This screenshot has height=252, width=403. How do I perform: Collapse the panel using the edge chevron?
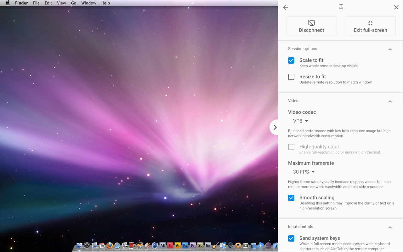pos(275,127)
